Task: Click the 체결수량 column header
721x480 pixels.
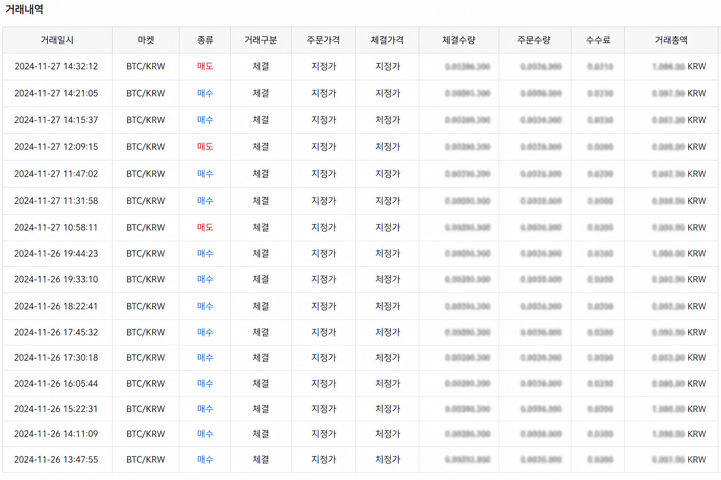Action: (x=459, y=40)
